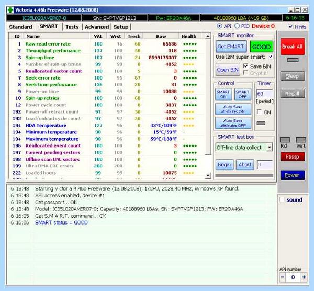Click the Tresh column header

(134, 36)
